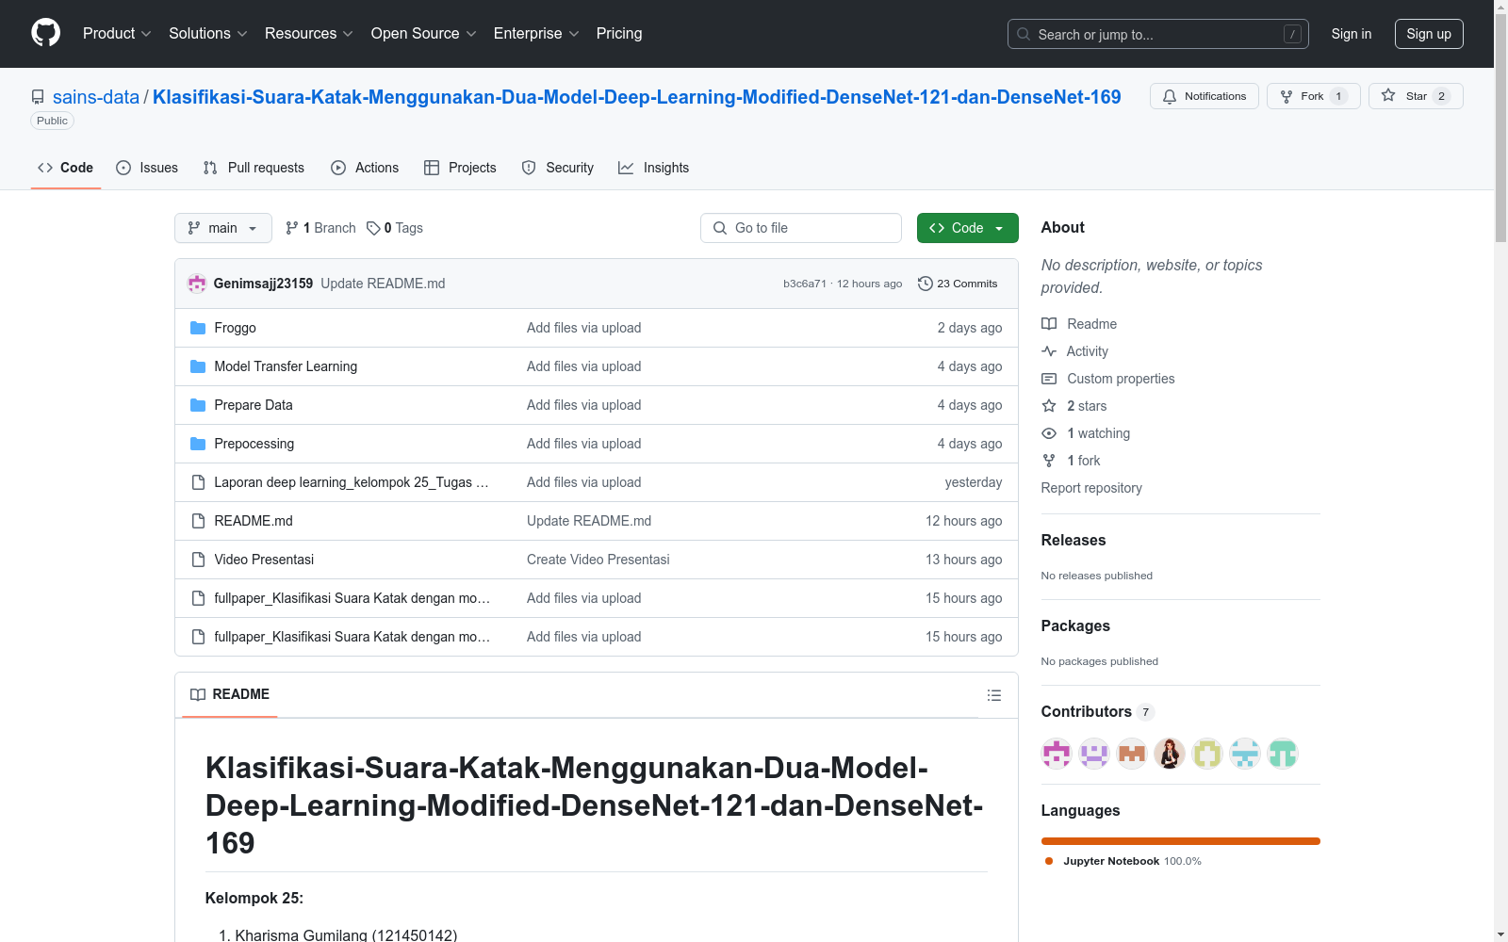
Task: Click the eye icon beside 1 watching
Action: pos(1049,433)
